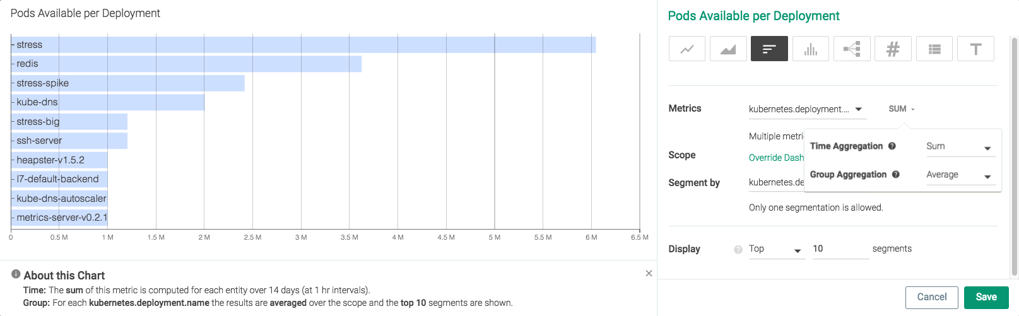The image size is (1019, 316).
Task: Select the text panel T icon
Action: pyautogui.click(x=975, y=49)
